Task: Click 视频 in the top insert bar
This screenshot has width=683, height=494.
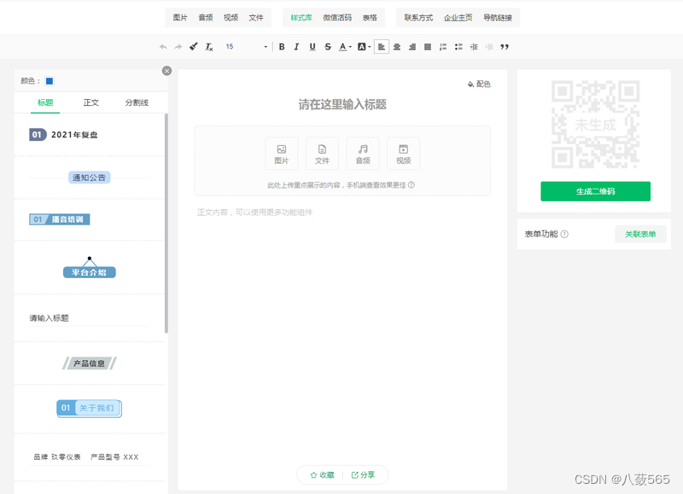Action: tap(231, 17)
